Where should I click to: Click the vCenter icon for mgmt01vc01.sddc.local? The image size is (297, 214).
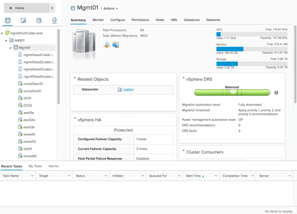tap(7, 33)
